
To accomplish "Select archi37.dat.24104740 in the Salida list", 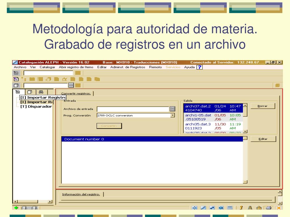I will (x=213, y=108).
